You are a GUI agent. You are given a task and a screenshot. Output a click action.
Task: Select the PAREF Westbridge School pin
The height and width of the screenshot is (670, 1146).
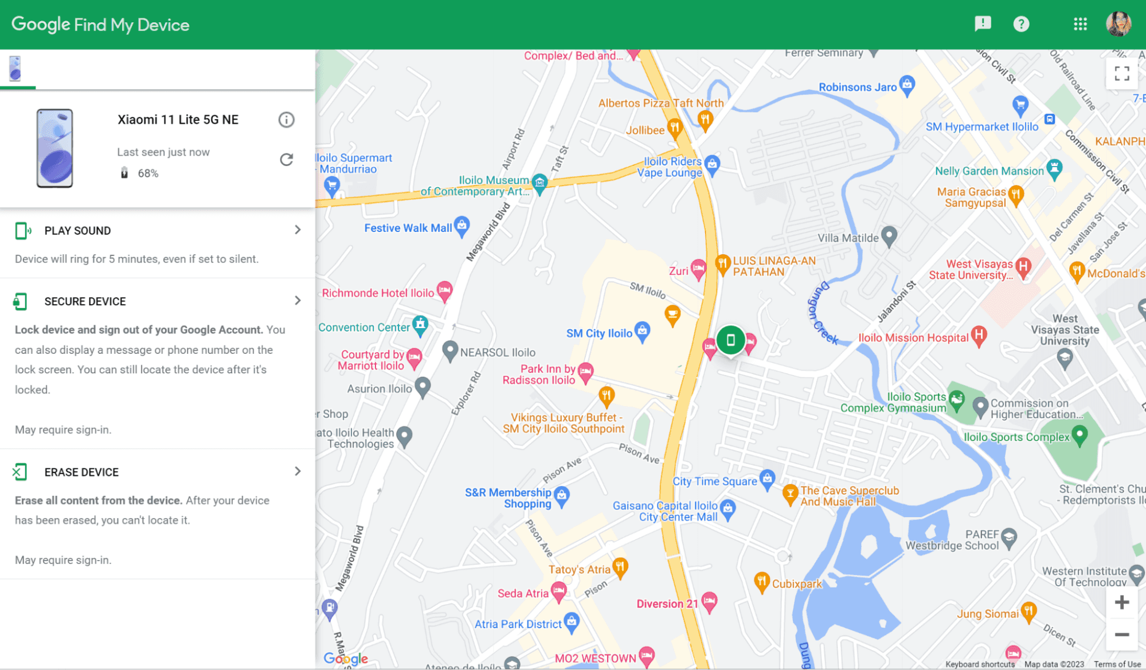tap(1009, 538)
